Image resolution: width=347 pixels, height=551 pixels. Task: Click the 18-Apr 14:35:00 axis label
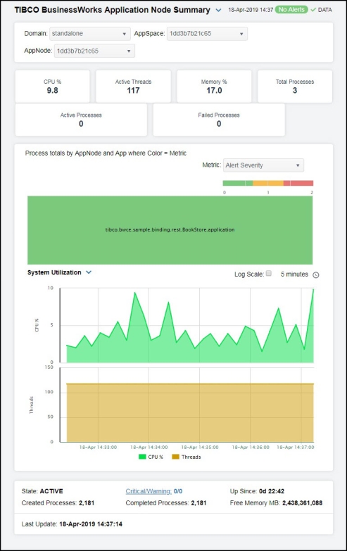[200, 448]
